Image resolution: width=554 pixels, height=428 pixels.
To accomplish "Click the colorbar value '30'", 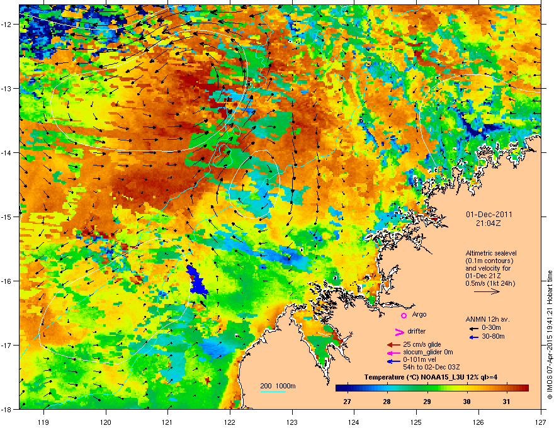I will click(x=466, y=402).
